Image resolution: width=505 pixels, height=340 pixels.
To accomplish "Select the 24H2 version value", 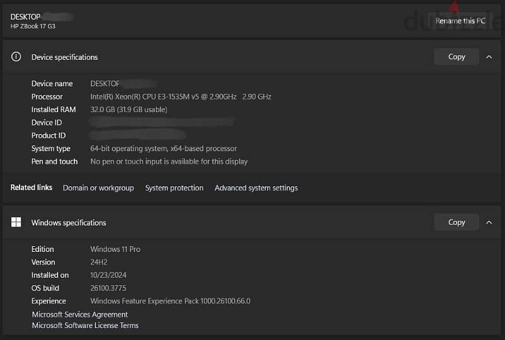I will (x=99, y=262).
